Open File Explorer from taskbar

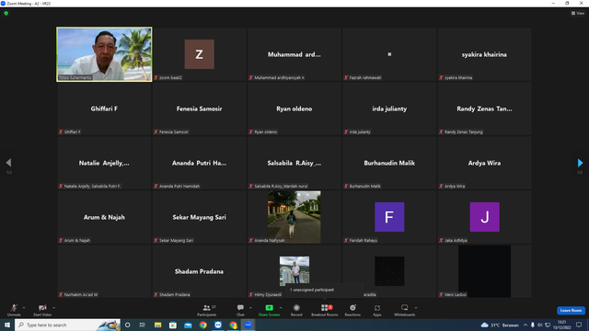tap(157, 325)
